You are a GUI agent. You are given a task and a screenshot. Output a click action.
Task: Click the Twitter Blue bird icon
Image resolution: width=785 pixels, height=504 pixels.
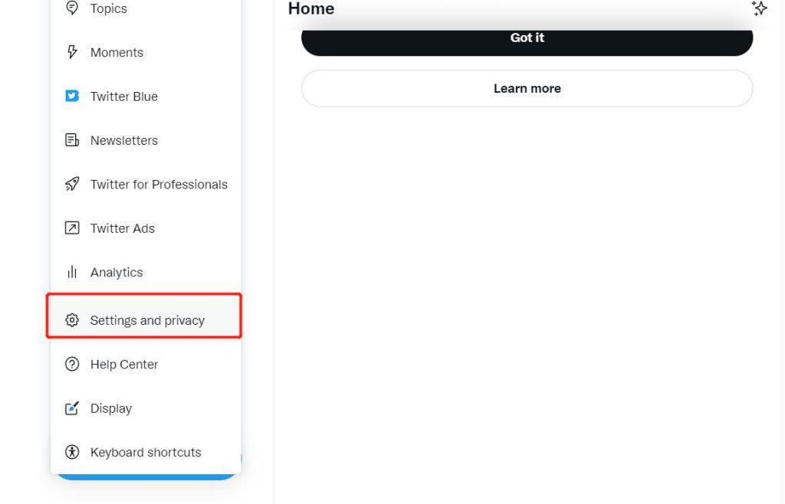click(72, 97)
